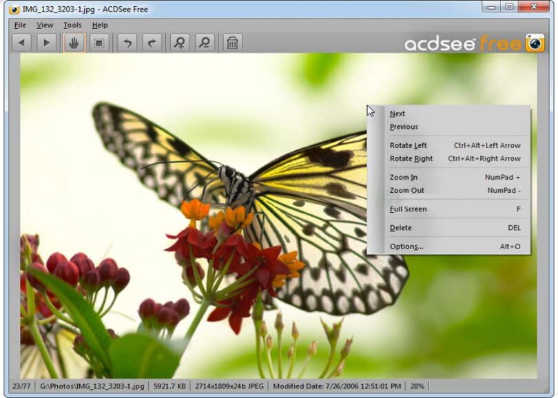
Task: Activate the selection marquee tool
Action: pos(101,43)
